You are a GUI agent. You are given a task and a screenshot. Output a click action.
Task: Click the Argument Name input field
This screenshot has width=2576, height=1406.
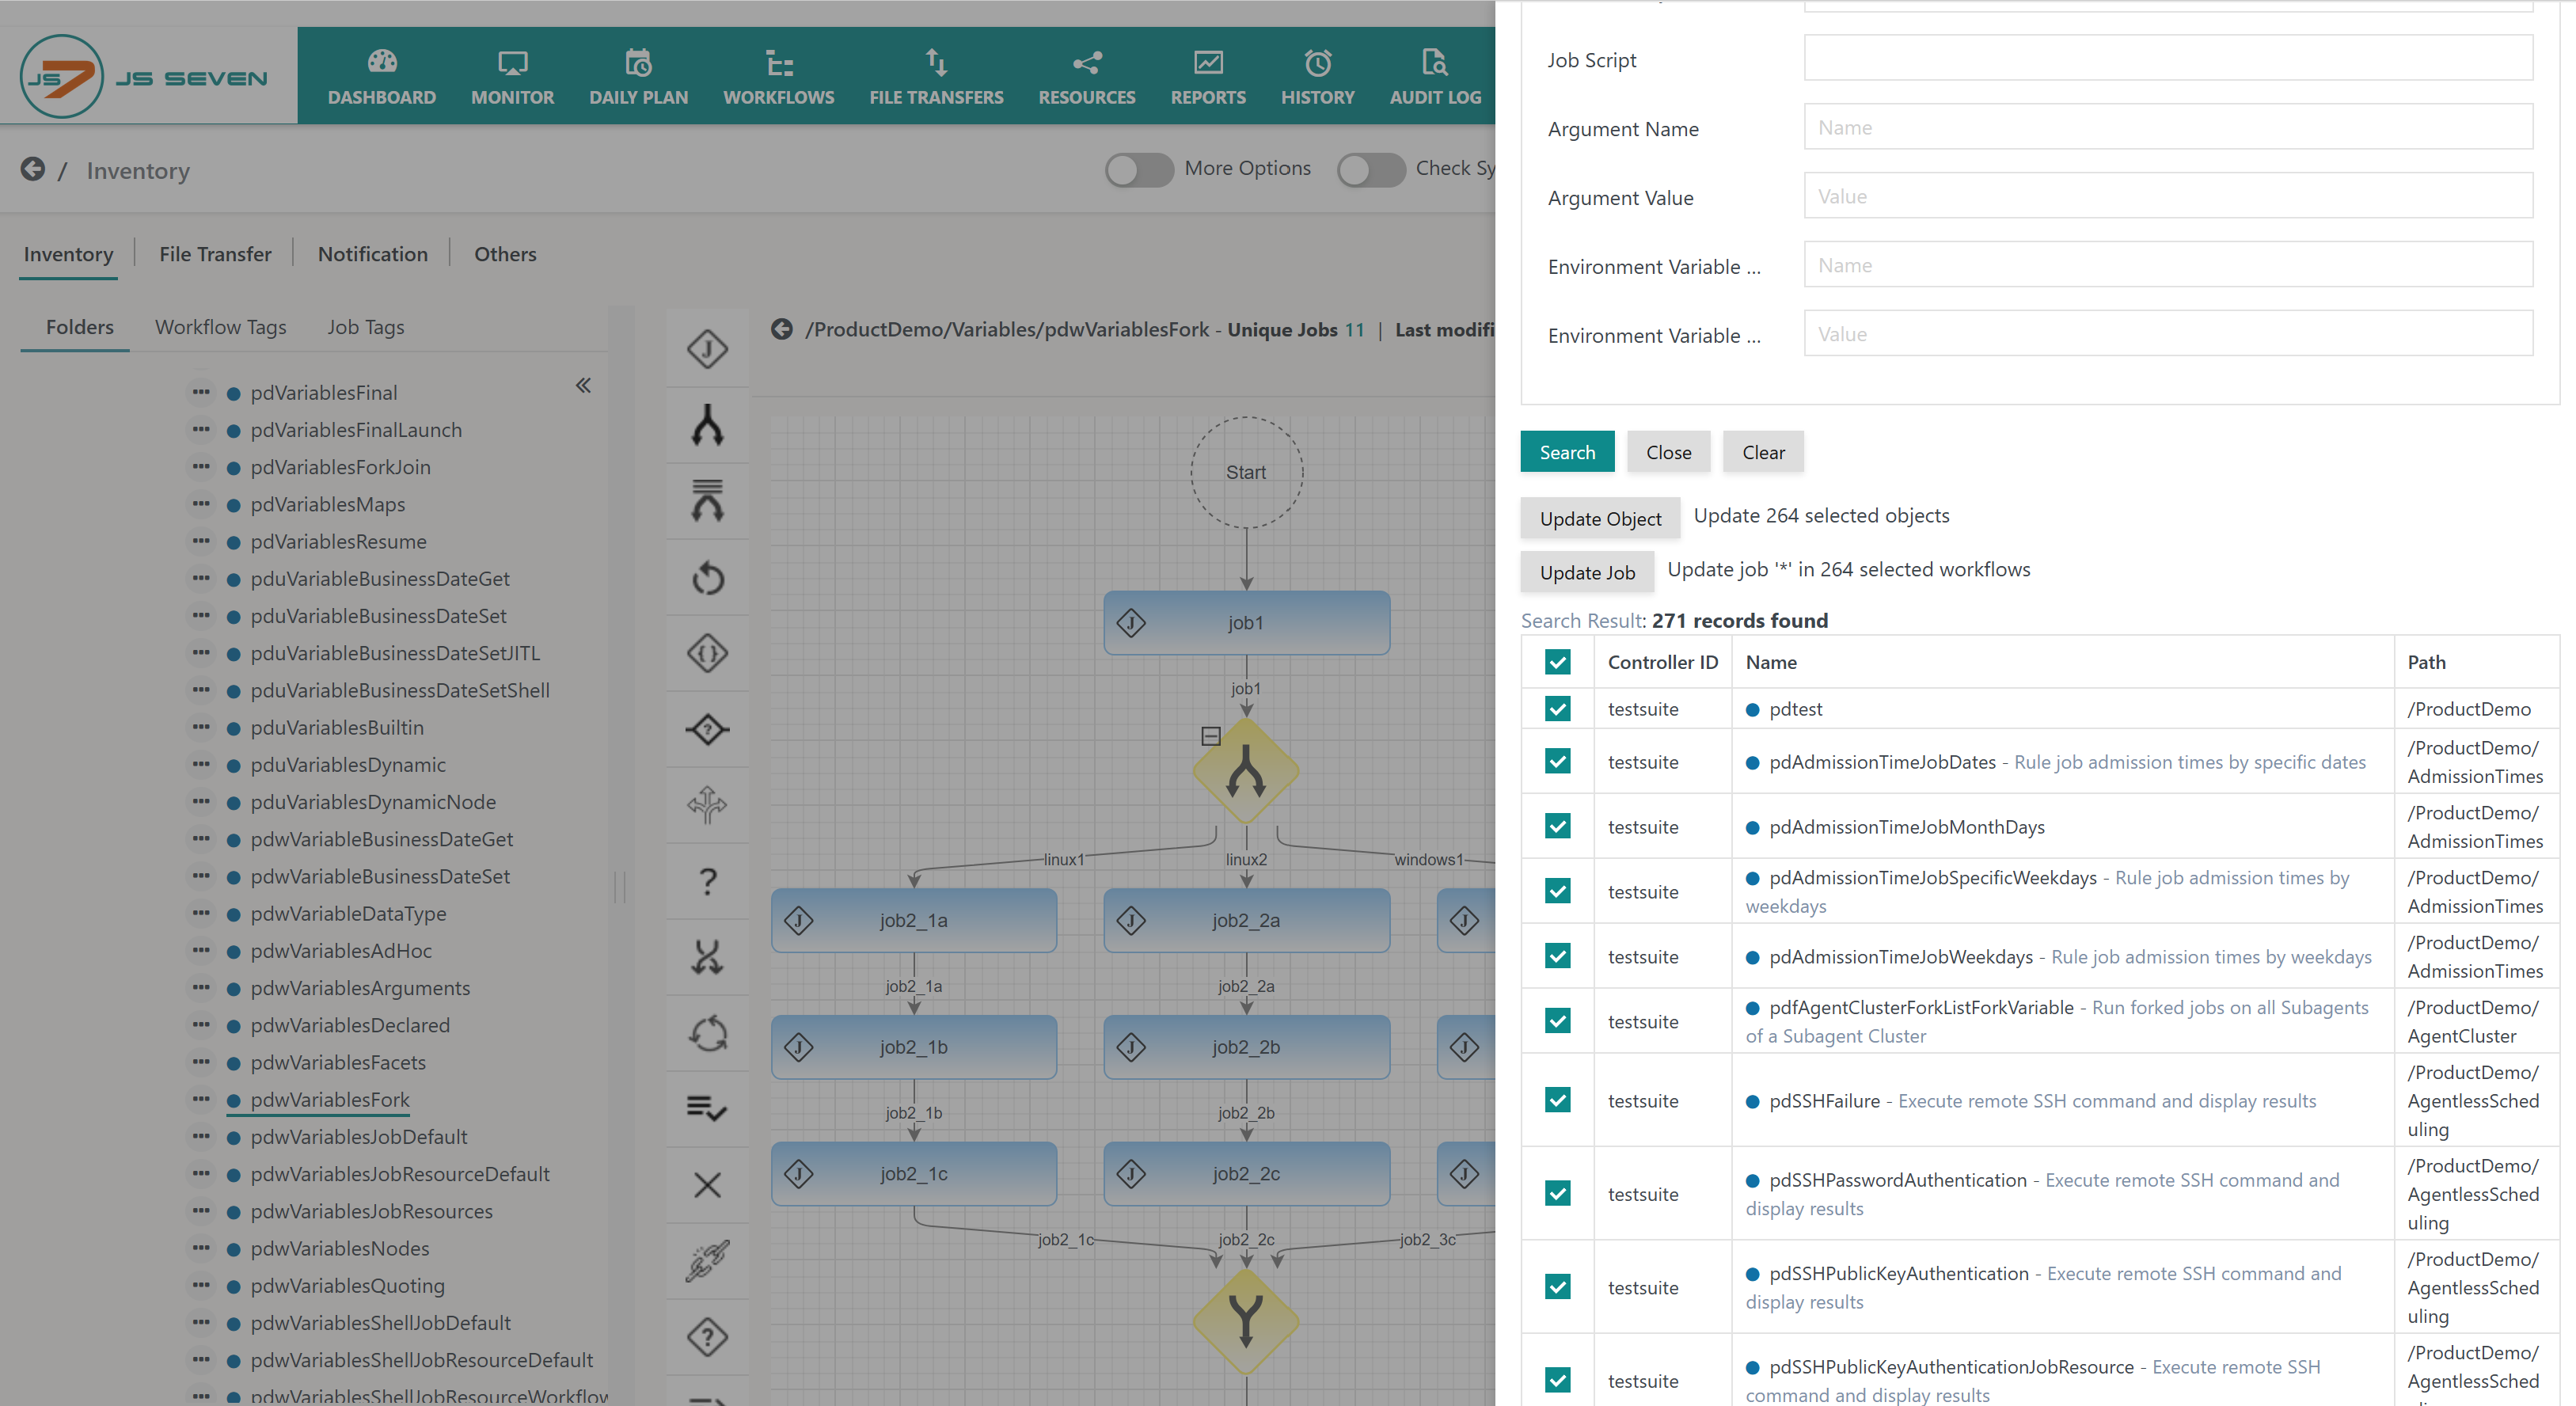coord(2168,127)
